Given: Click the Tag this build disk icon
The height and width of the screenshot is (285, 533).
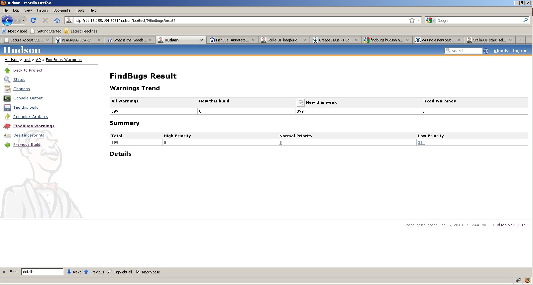Looking at the screenshot, I should (7, 107).
